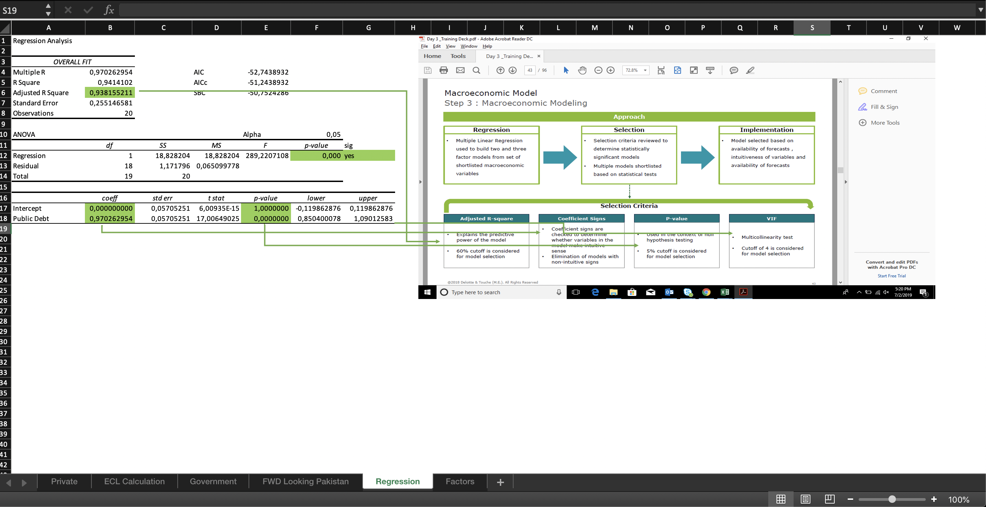
Task: Cancel formula entry with the X button
Action: pos(68,10)
